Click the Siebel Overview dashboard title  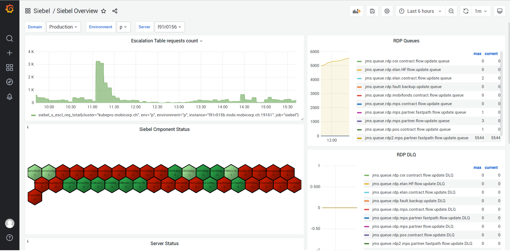coord(77,11)
